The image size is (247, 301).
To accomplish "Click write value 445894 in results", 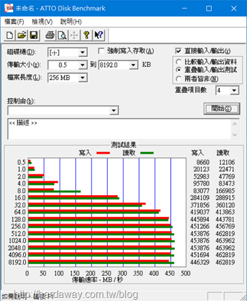I will (x=200, y=219).
